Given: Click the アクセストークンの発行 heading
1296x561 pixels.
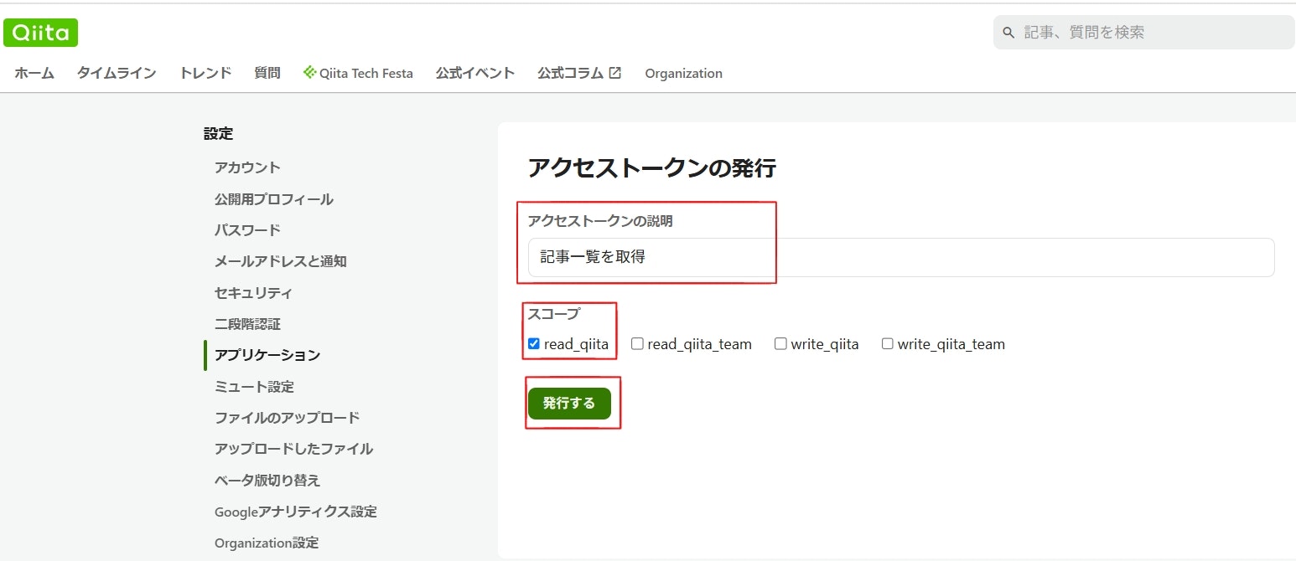Looking at the screenshot, I should tap(652, 167).
